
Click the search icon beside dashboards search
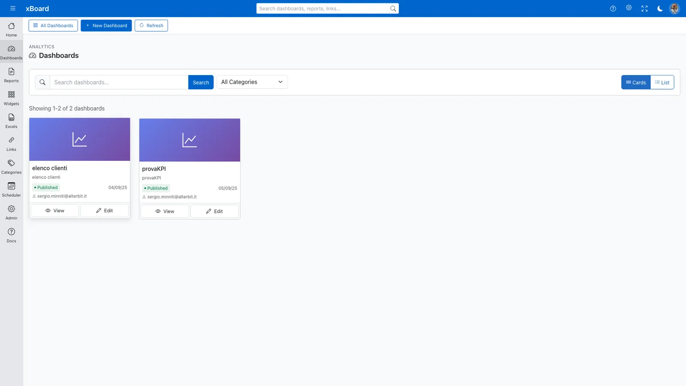42,82
